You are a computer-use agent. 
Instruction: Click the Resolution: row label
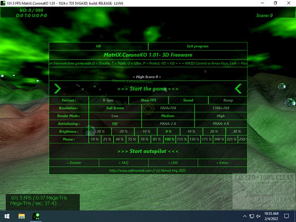(x=69, y=108)
